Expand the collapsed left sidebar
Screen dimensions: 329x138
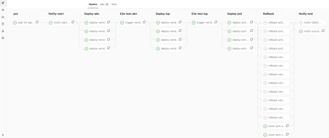tap(3, 135)
